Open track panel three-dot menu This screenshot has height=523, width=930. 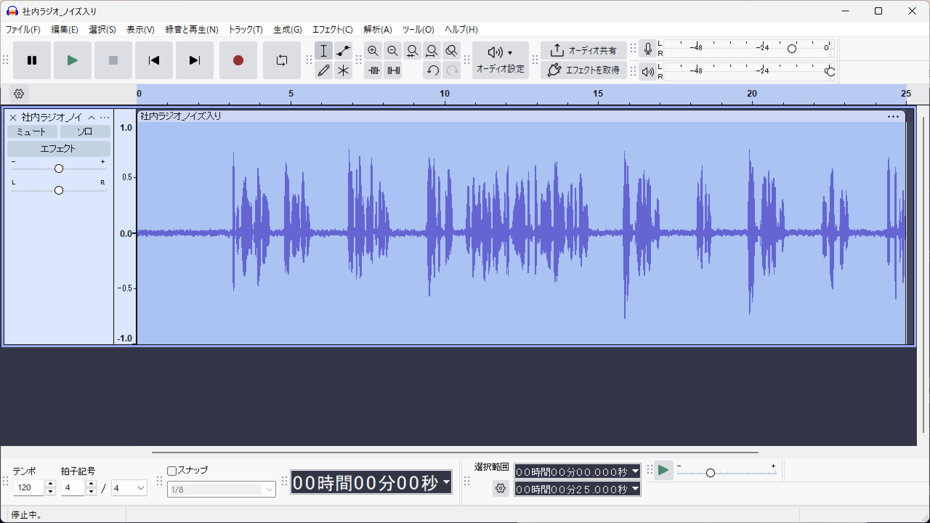[105, 118]
